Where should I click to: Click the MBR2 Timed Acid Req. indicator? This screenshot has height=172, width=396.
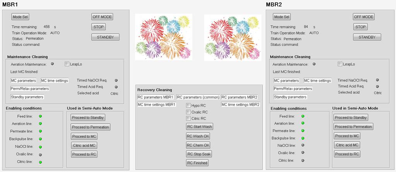click(377, 86)
